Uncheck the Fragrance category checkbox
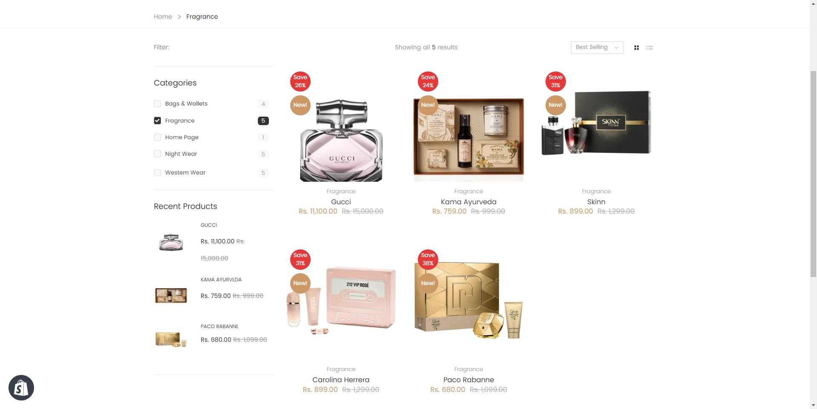Image resolution: width=817 pixels, height=409 pixels. click(157, 121)
